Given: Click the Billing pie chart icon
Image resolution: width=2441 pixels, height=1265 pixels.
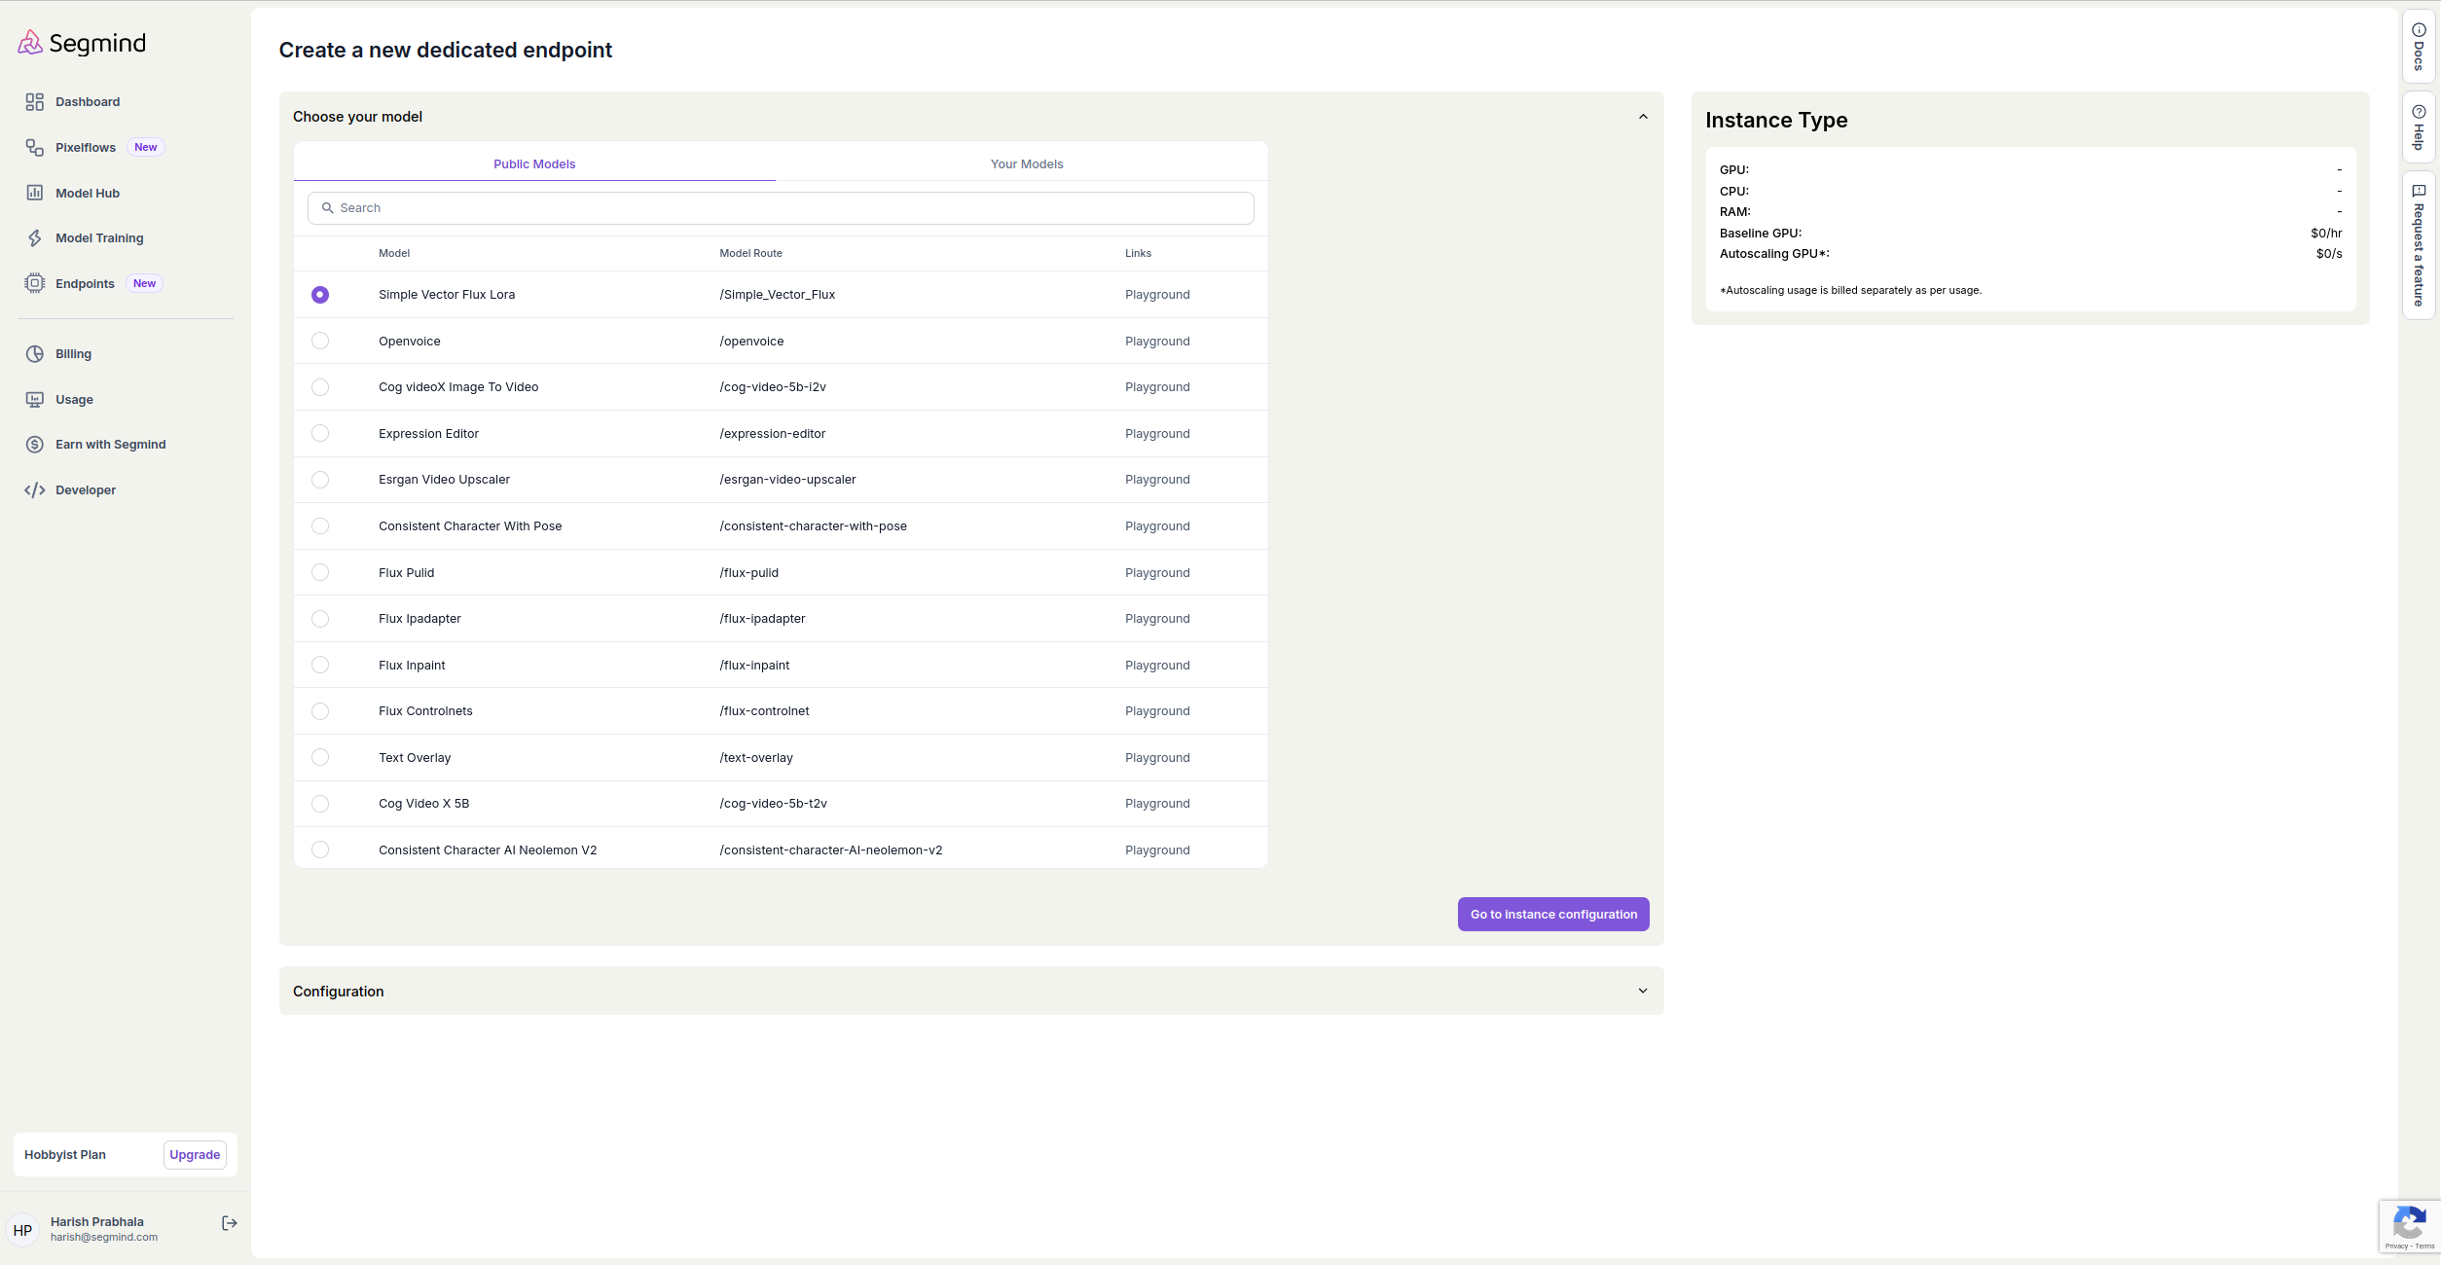Looking at the screenshot, I should [x=35, y=354].
